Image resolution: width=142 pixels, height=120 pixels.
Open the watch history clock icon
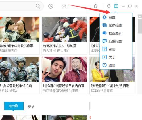51,6
